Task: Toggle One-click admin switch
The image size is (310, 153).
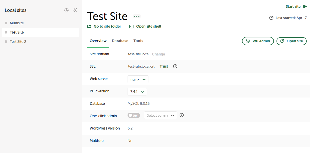Action: 134,115
